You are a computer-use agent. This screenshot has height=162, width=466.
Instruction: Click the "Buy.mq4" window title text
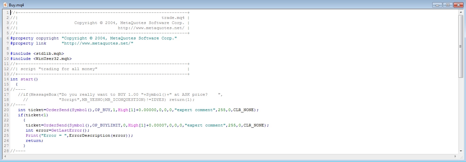(x=16, y=5)
